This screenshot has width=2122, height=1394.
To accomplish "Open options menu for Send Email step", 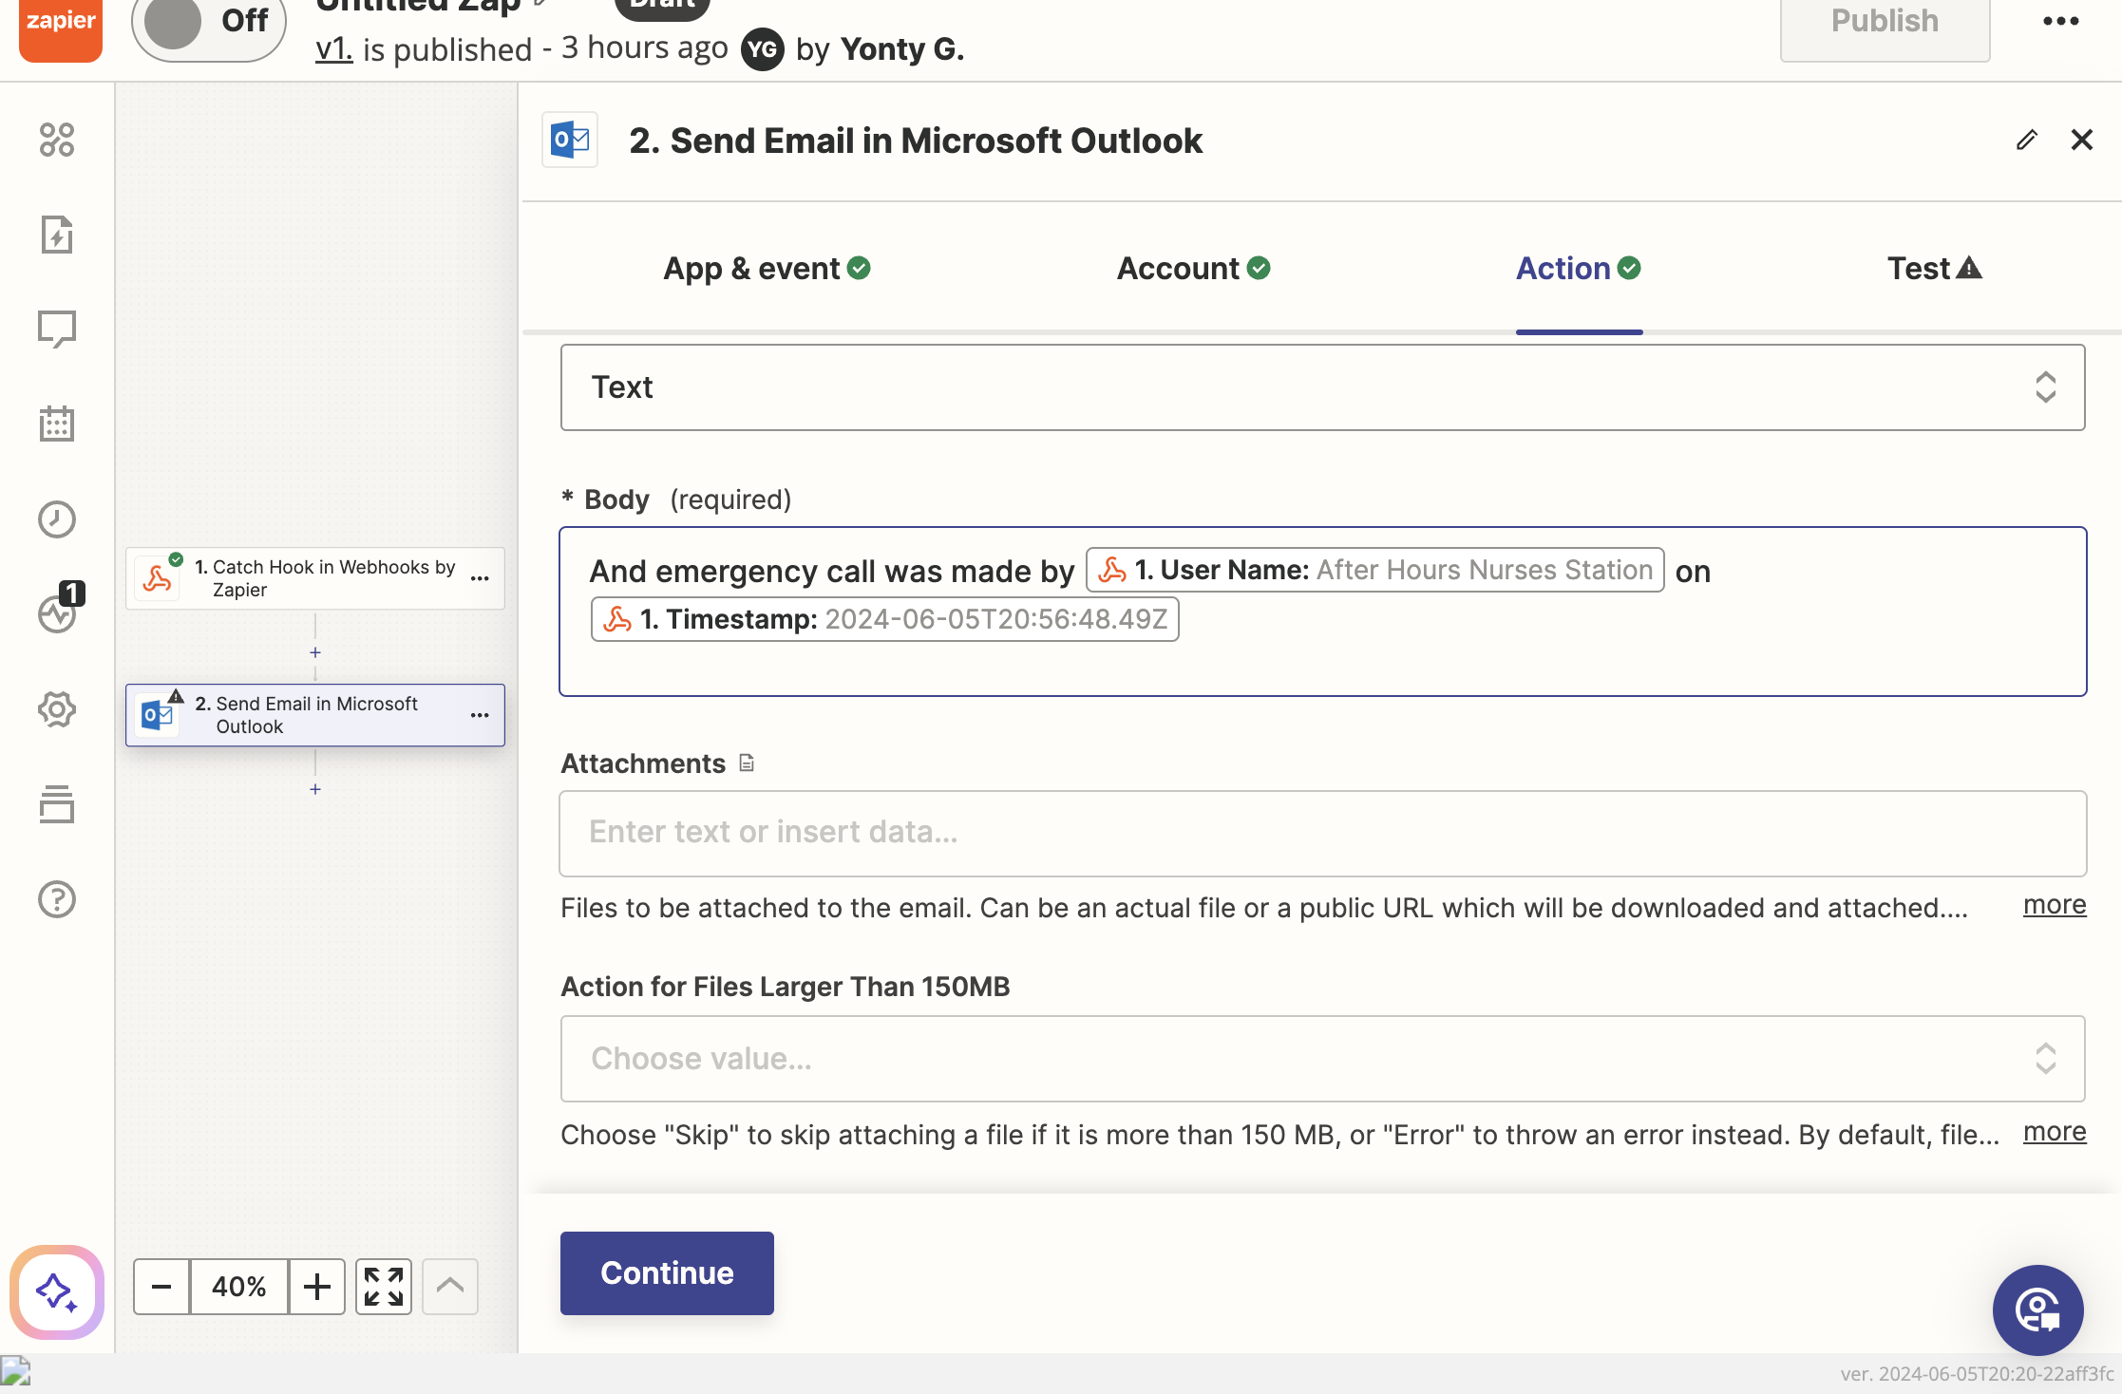I will (481, 715).
